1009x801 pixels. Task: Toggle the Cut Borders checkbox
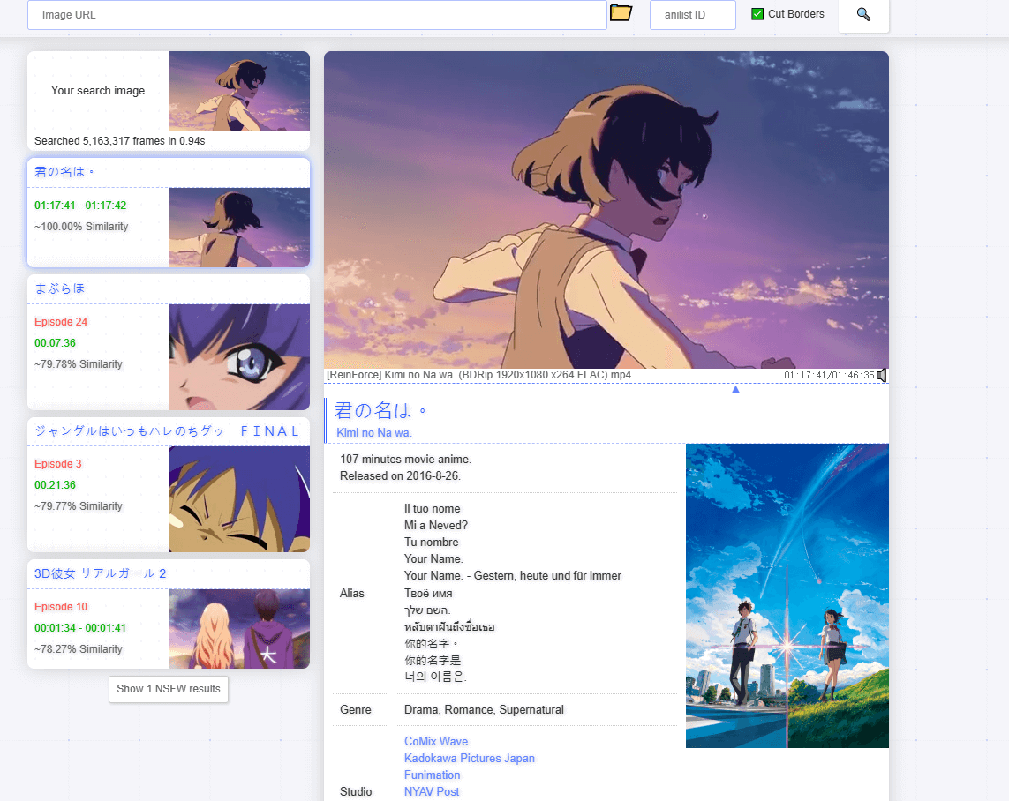coord(757,14)
